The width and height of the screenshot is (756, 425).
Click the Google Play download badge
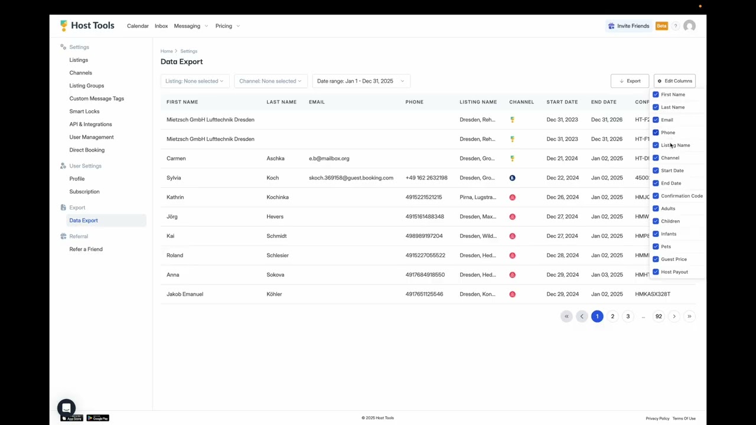(x=98, y=418)
